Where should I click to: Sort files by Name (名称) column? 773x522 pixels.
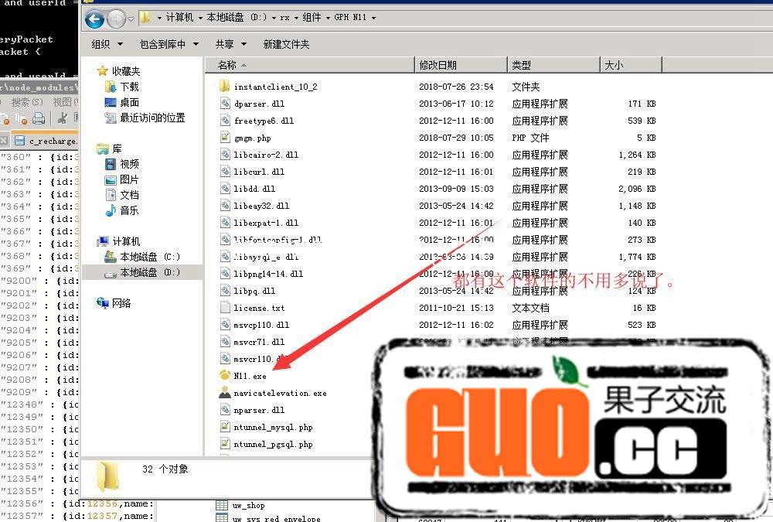click(x=309, y=65)
